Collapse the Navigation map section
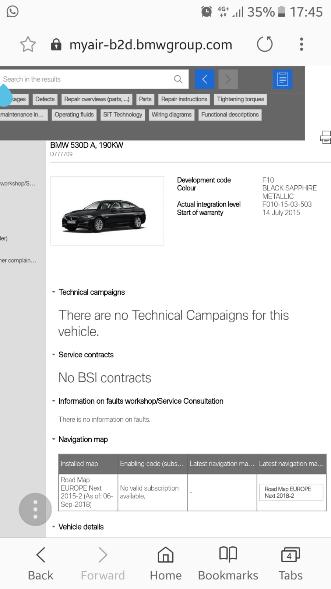 [x=54, y=439]
